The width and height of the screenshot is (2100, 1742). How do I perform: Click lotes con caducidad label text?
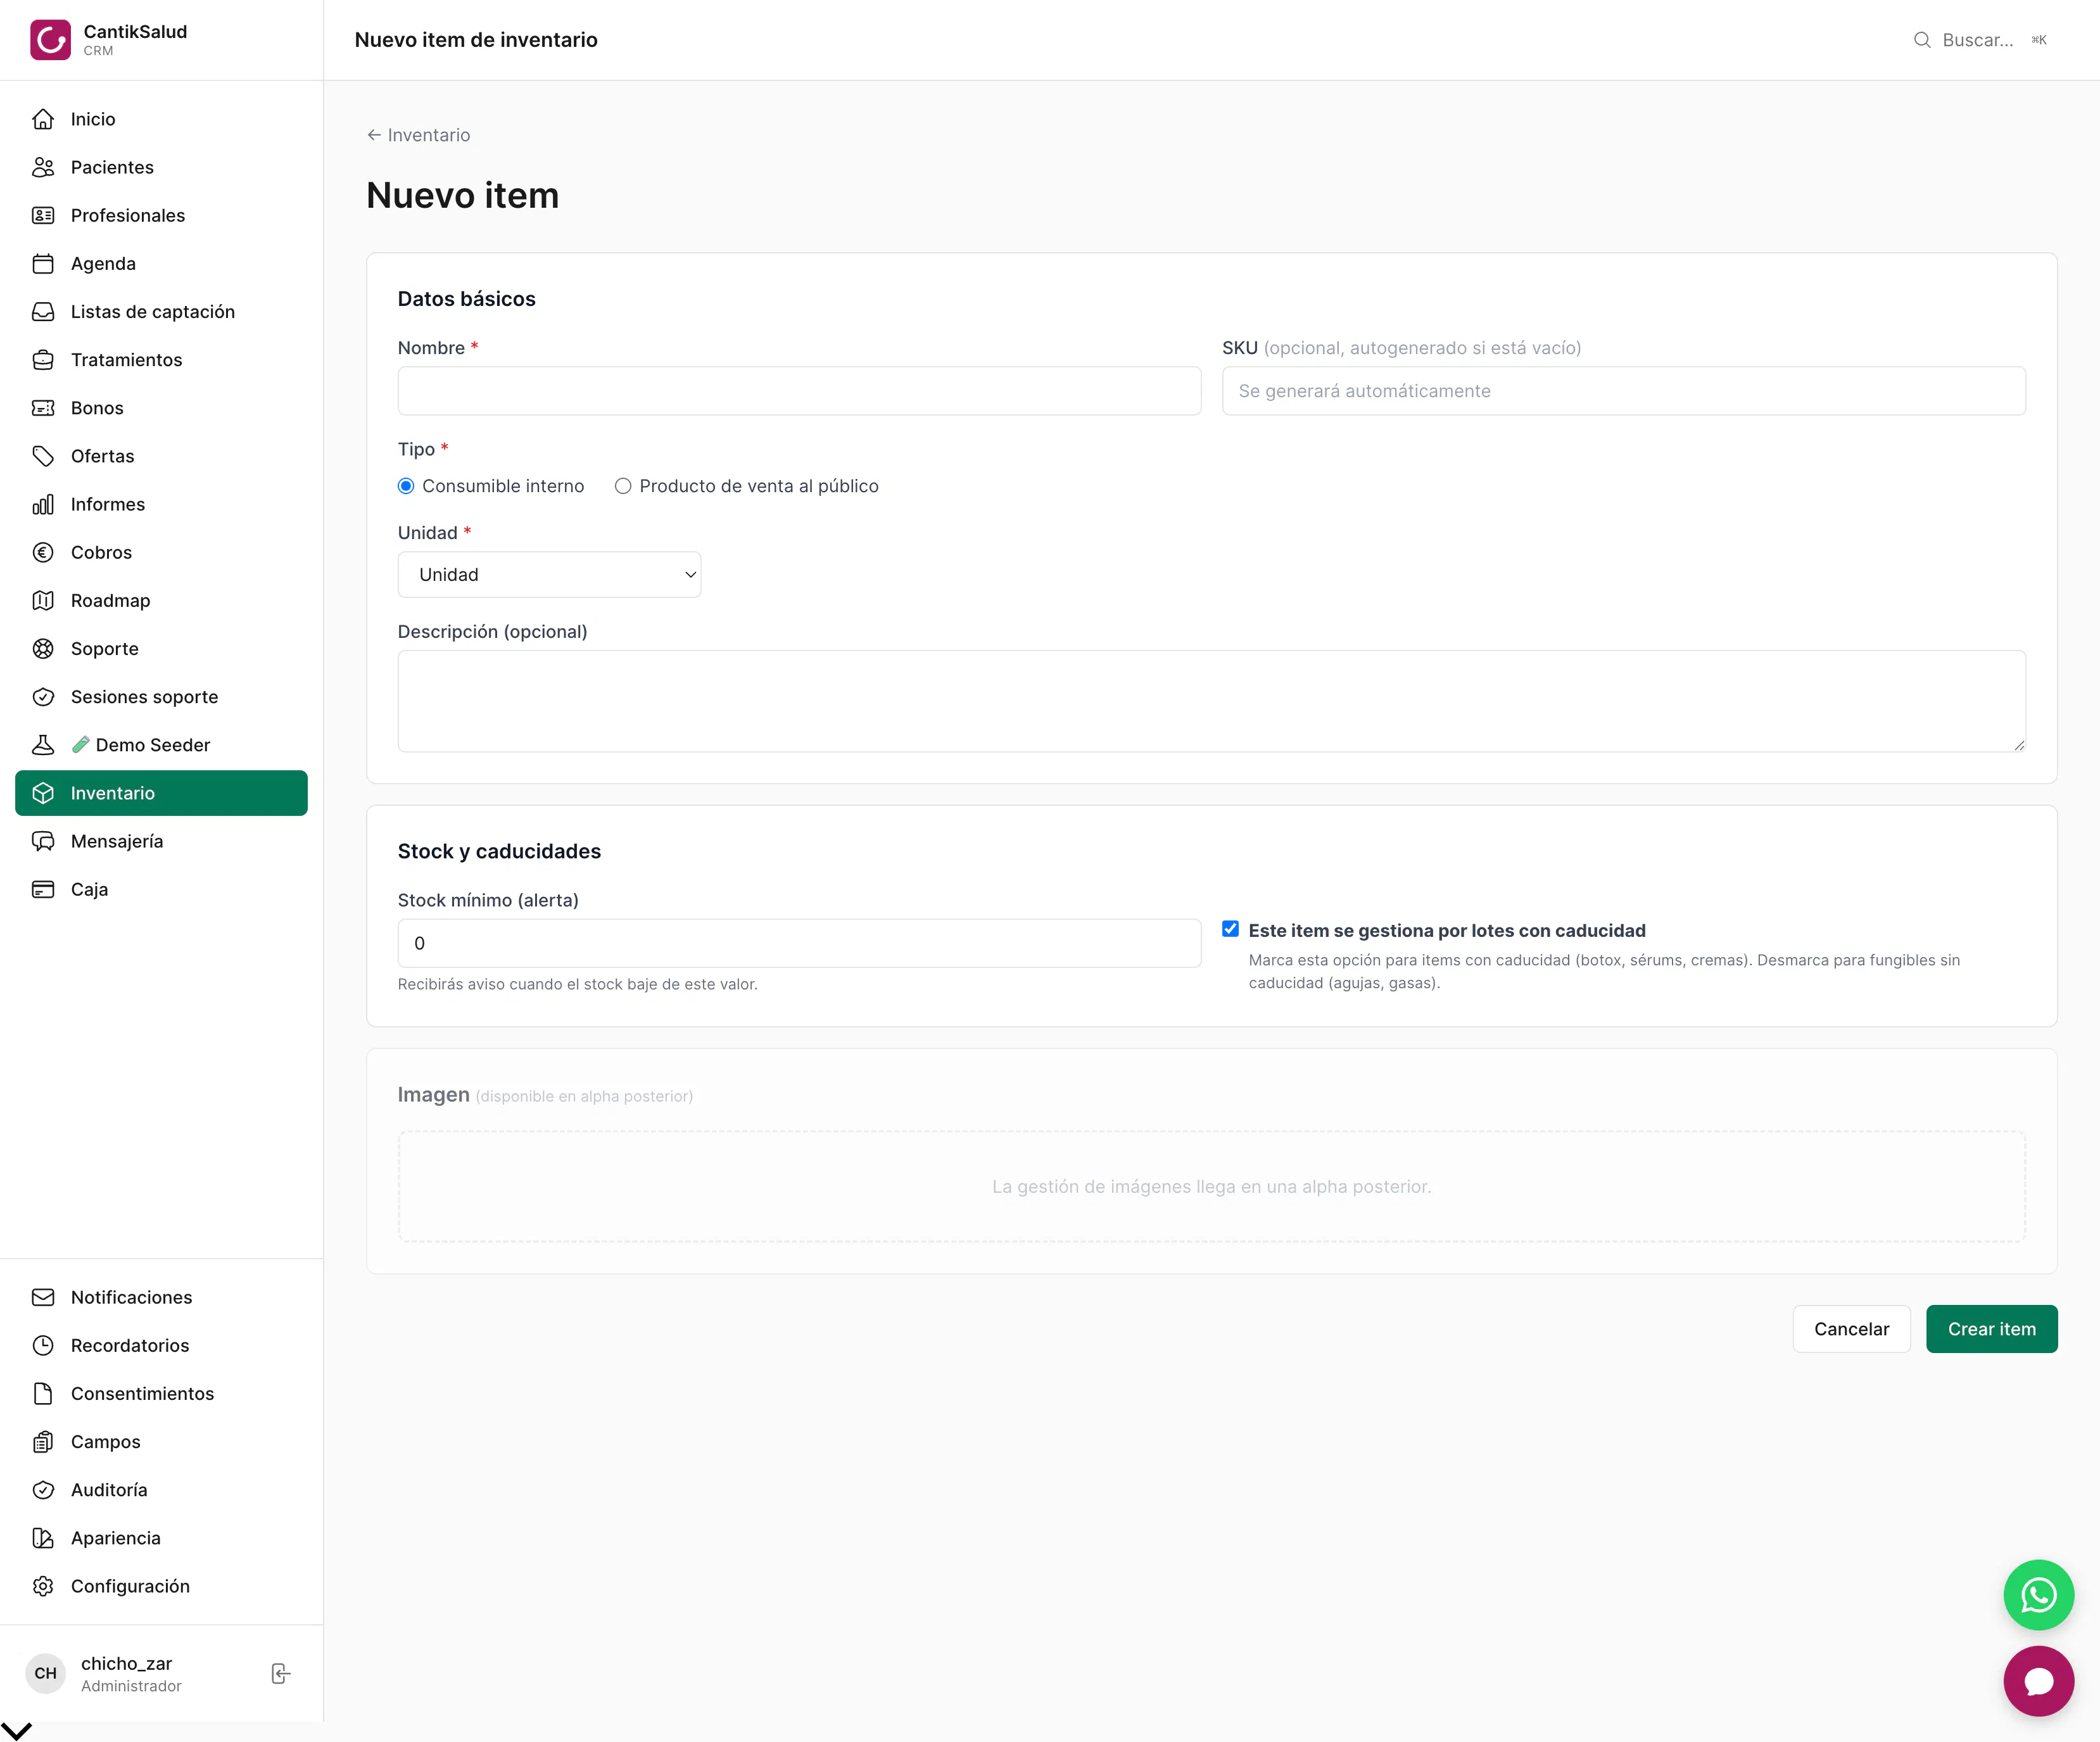(x=1446, y=931)
